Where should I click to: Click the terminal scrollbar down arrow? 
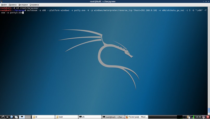click(x=209, y=114)
